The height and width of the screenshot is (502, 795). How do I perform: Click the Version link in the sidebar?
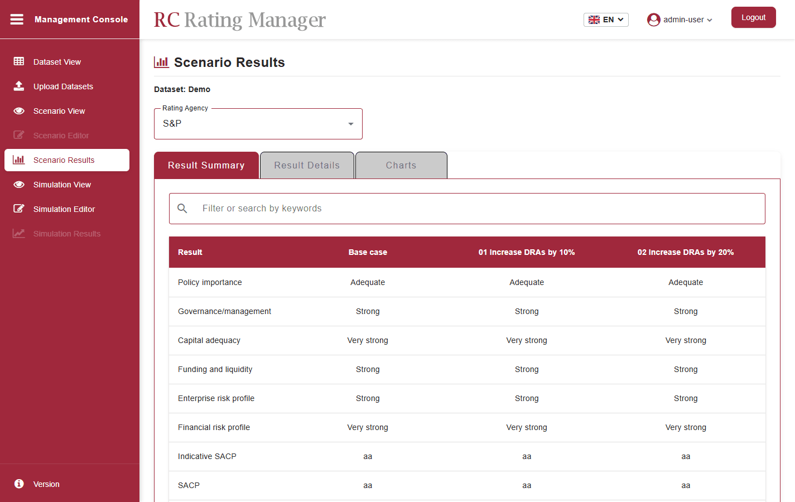pyautogui.click(x=46, y=484)
